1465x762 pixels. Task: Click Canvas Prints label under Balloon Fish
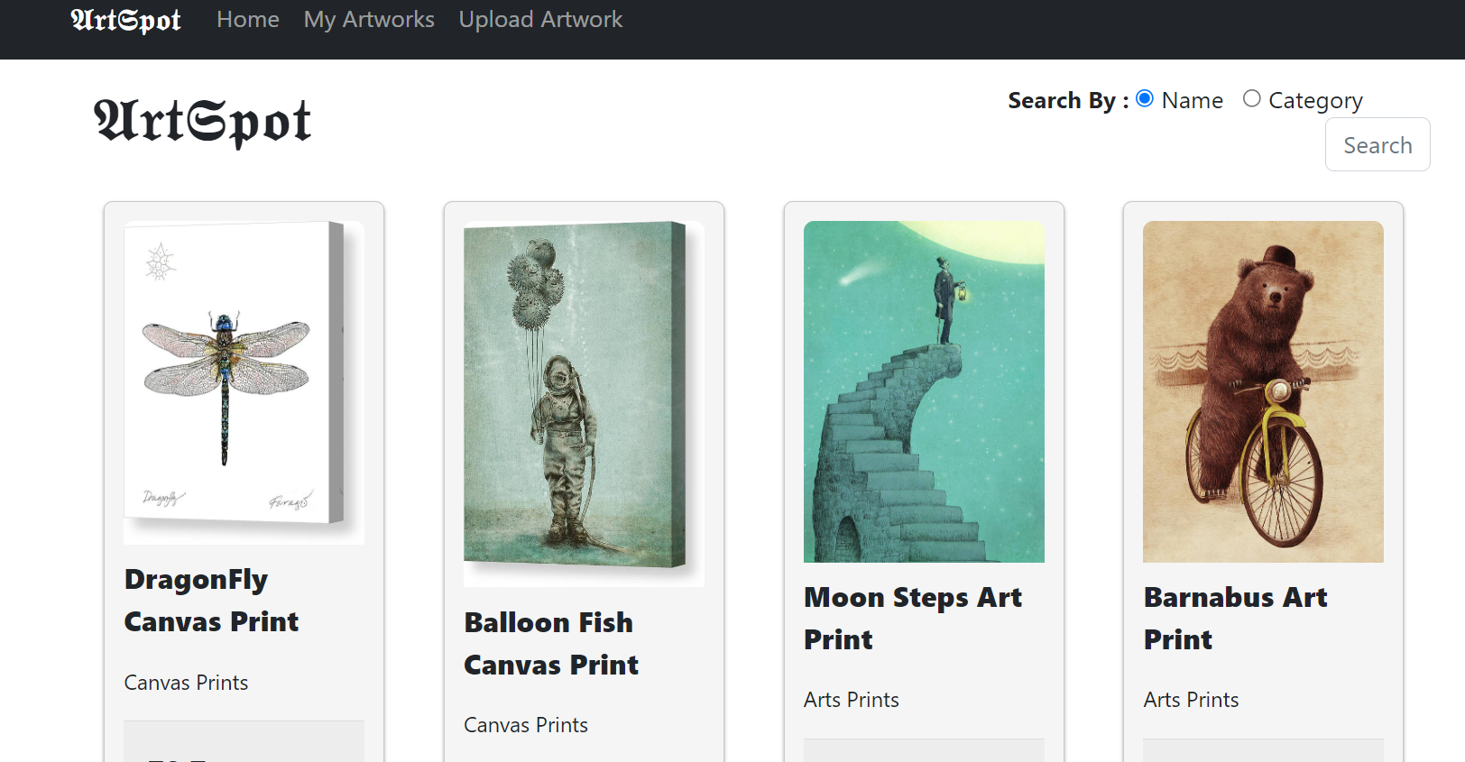pyautogui.click(x=526, y=725)
